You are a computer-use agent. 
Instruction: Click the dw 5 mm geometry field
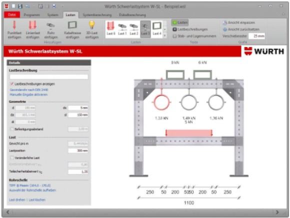(x=78, y=108)
